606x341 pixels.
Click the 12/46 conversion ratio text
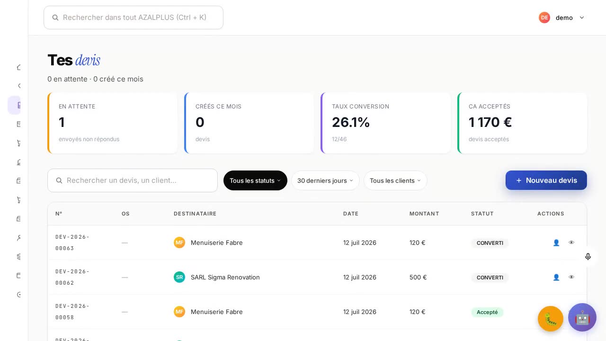[339, 139]
